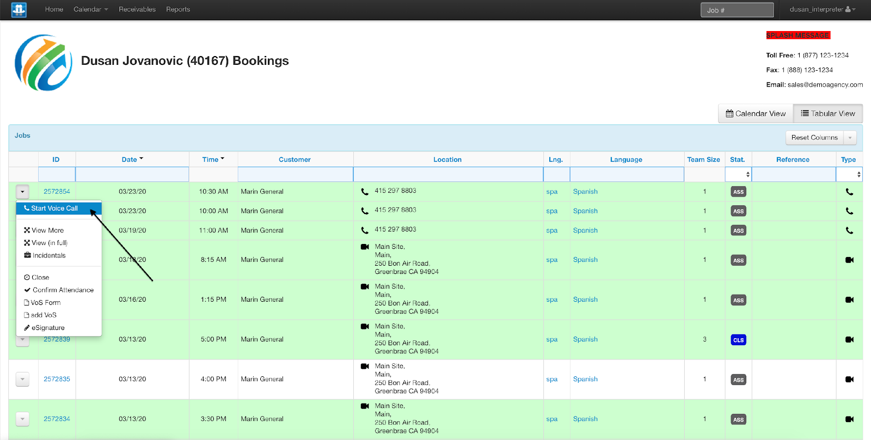Click the blue CLS status badge
The image size is (871, 440).
pos(738,340)
